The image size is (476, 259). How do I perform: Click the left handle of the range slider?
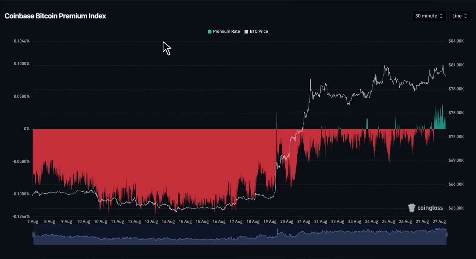tap(34, 235)
